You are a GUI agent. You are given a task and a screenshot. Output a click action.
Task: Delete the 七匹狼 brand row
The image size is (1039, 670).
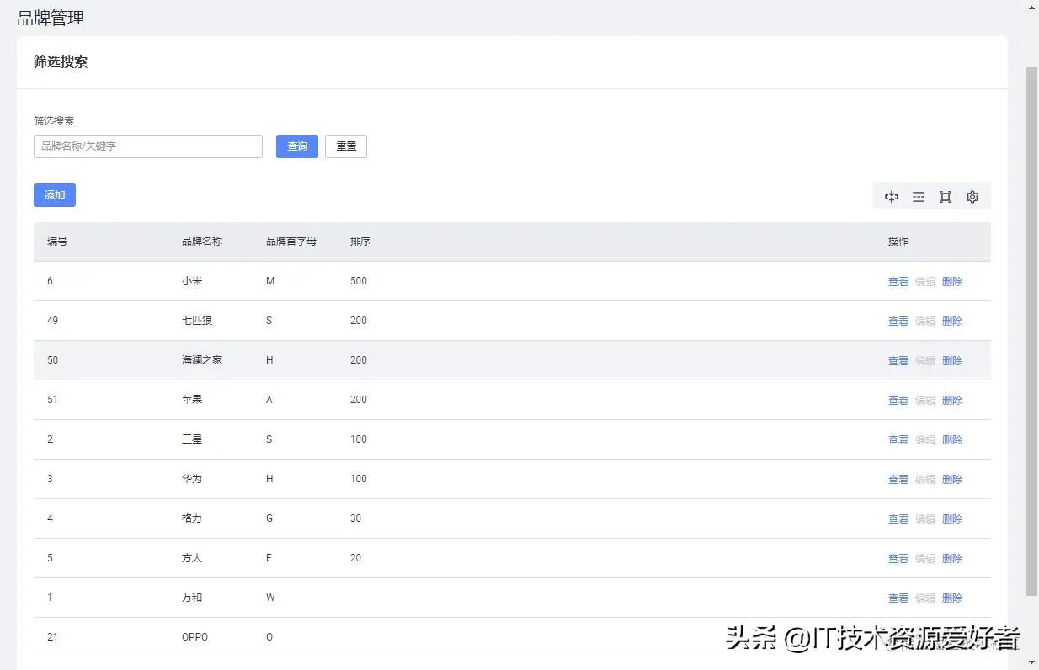(x=952, y=322)
